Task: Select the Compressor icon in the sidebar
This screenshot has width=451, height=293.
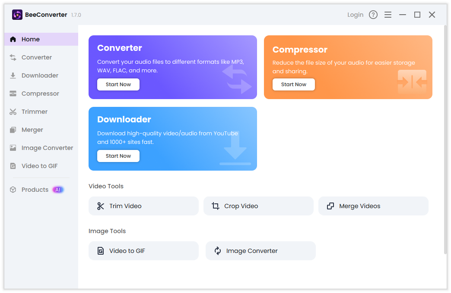Action: click(13, 94)
